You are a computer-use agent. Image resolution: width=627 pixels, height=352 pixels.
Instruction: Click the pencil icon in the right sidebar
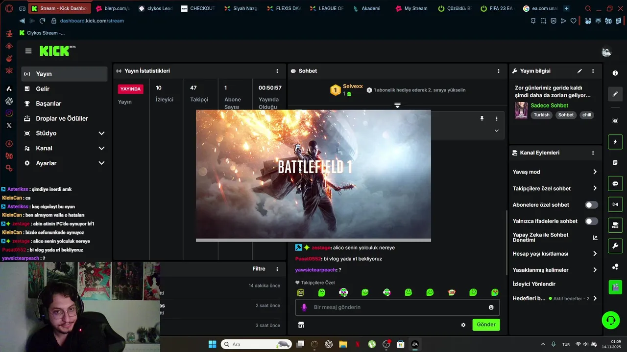615,94
